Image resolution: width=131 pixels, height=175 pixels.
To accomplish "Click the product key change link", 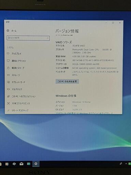I will click(84, 113).
